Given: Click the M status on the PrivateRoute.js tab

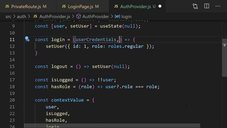Looking at the screenshot, I should 45,6.
